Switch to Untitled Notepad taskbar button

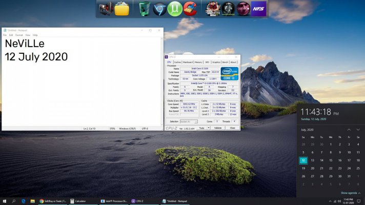(x=175, y=201)
